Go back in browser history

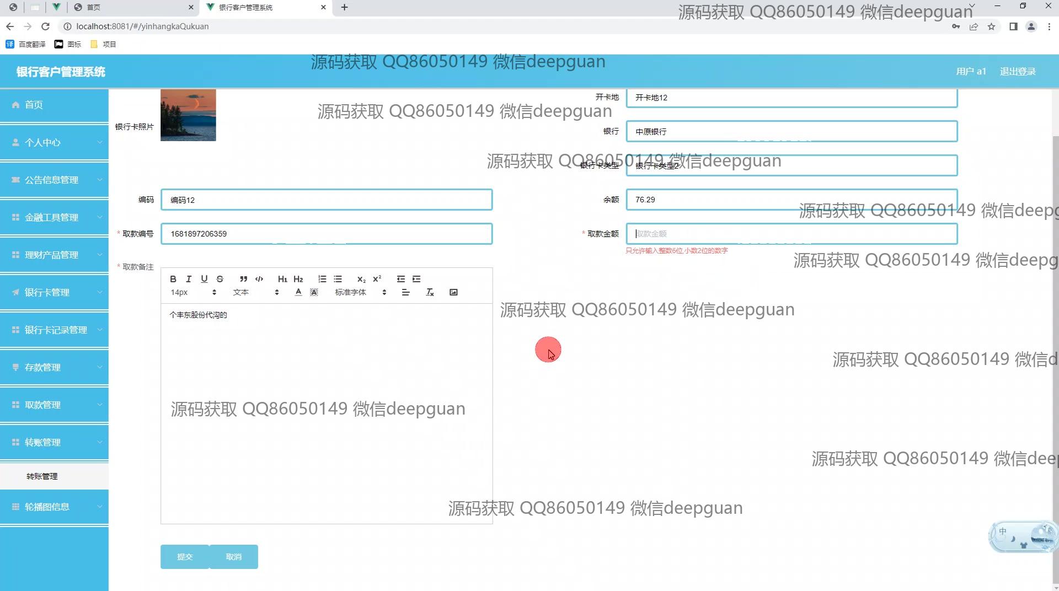[x=10, y=26]
